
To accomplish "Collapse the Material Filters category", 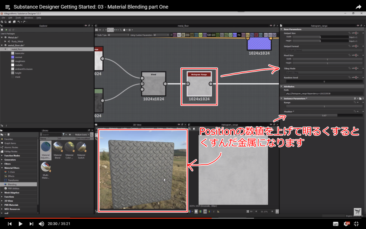I will [2, 168].
